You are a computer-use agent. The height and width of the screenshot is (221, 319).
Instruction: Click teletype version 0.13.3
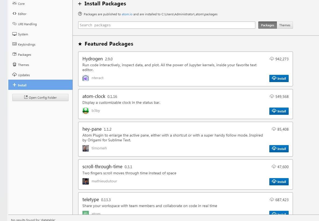coord(106,200)
